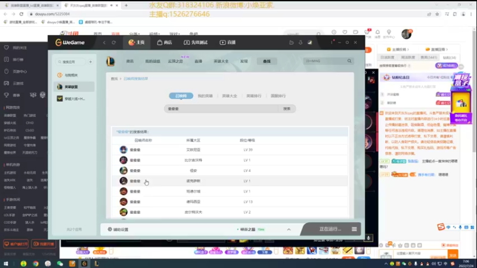Open the downloads icon in WeGame title bar
Viewport: 477px width, 268px height.
(x=301, y=42)
